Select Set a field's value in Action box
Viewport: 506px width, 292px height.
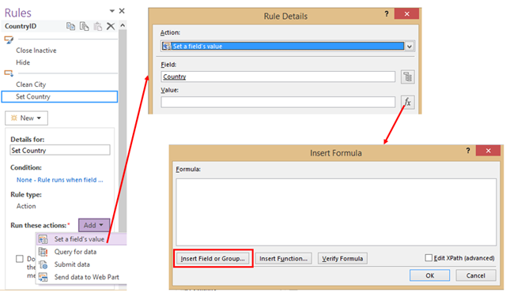coord(283,47)
